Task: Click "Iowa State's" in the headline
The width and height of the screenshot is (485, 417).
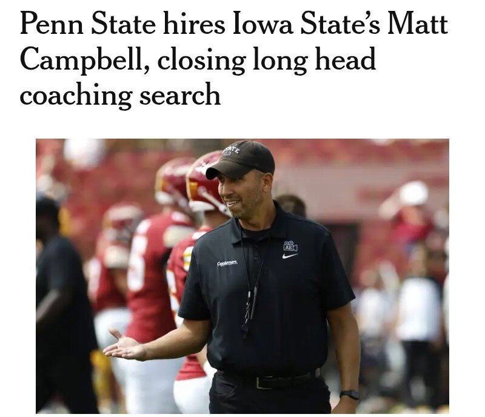Action: click(306, 24)
